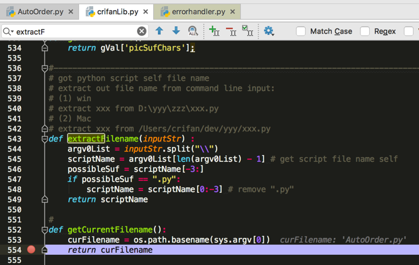419x265 pixels.
Task: Click os.path.basename call on line 553
Action: click(202, 240)
